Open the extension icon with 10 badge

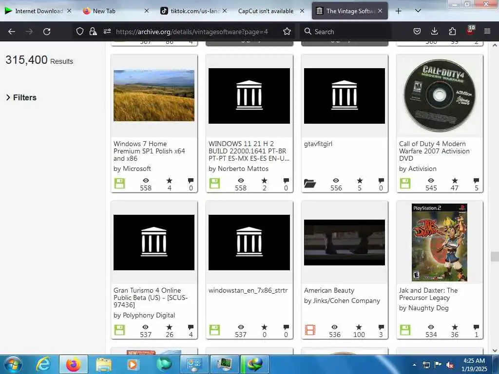pyautogui.click(x=470, y=30)
